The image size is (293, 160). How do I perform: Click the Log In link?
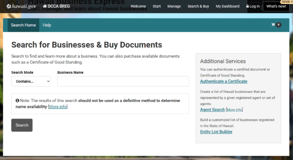(x=253, y=6)
